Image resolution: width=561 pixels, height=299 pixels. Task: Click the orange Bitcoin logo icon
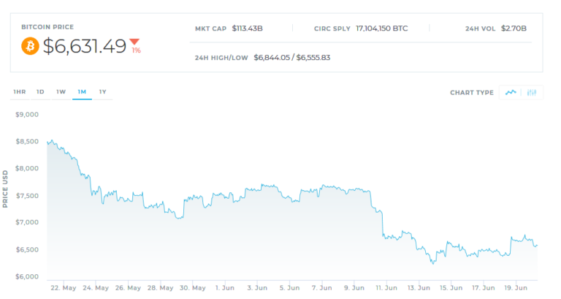tap(30, 46)
